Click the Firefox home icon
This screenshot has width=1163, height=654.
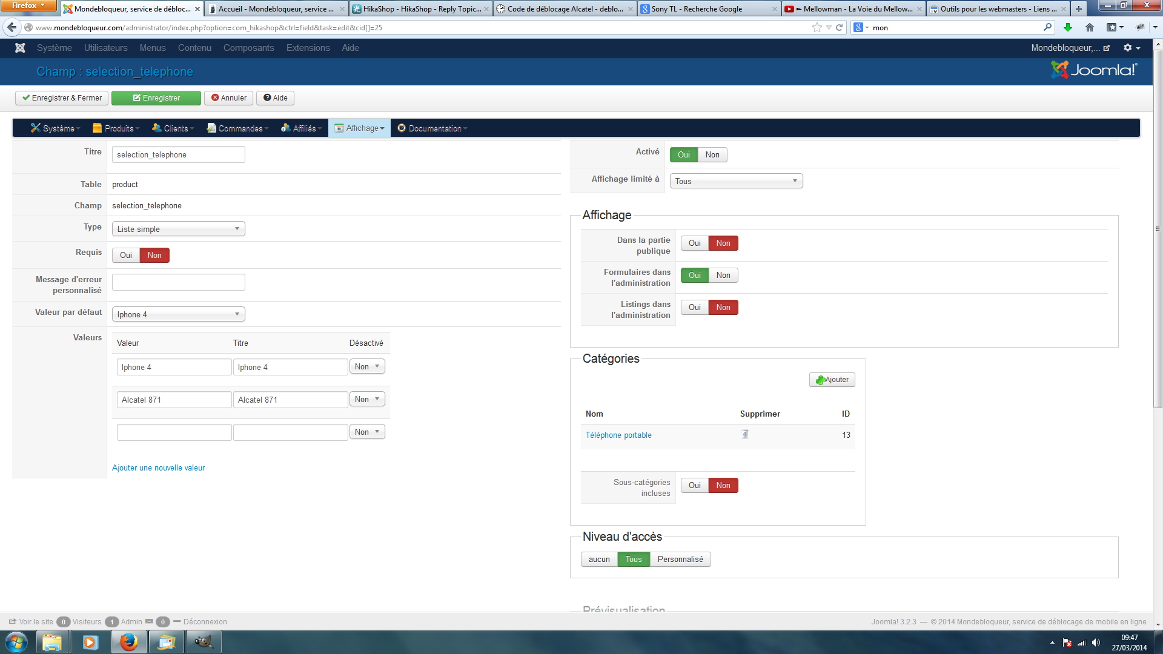tap(1090, 27)
